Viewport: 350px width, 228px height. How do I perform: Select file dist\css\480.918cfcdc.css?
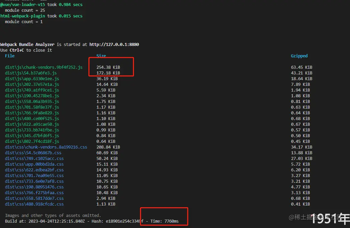[34, 204]
